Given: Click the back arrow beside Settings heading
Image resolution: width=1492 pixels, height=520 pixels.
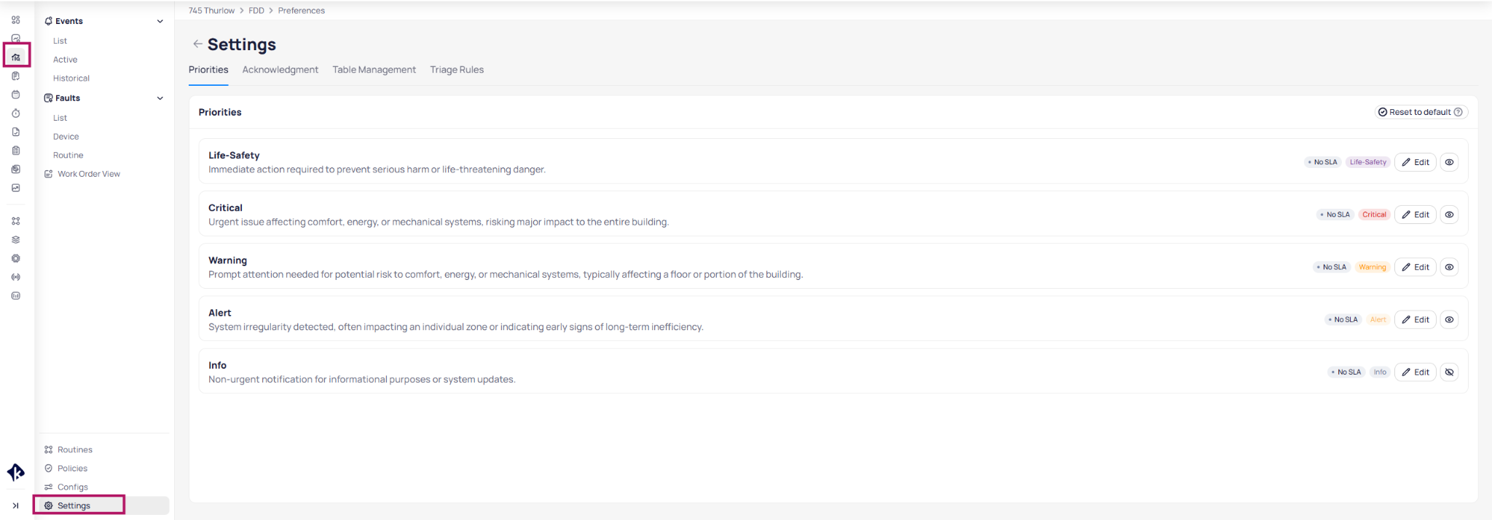Looking at the screenshot, I should click(197, 44).
